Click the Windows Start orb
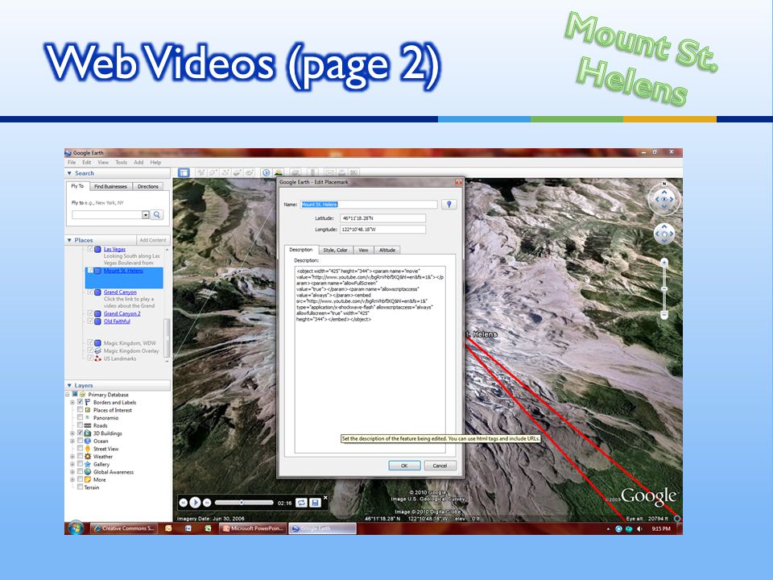The height and width of the screenshot is (580, 773). point(76,528)
